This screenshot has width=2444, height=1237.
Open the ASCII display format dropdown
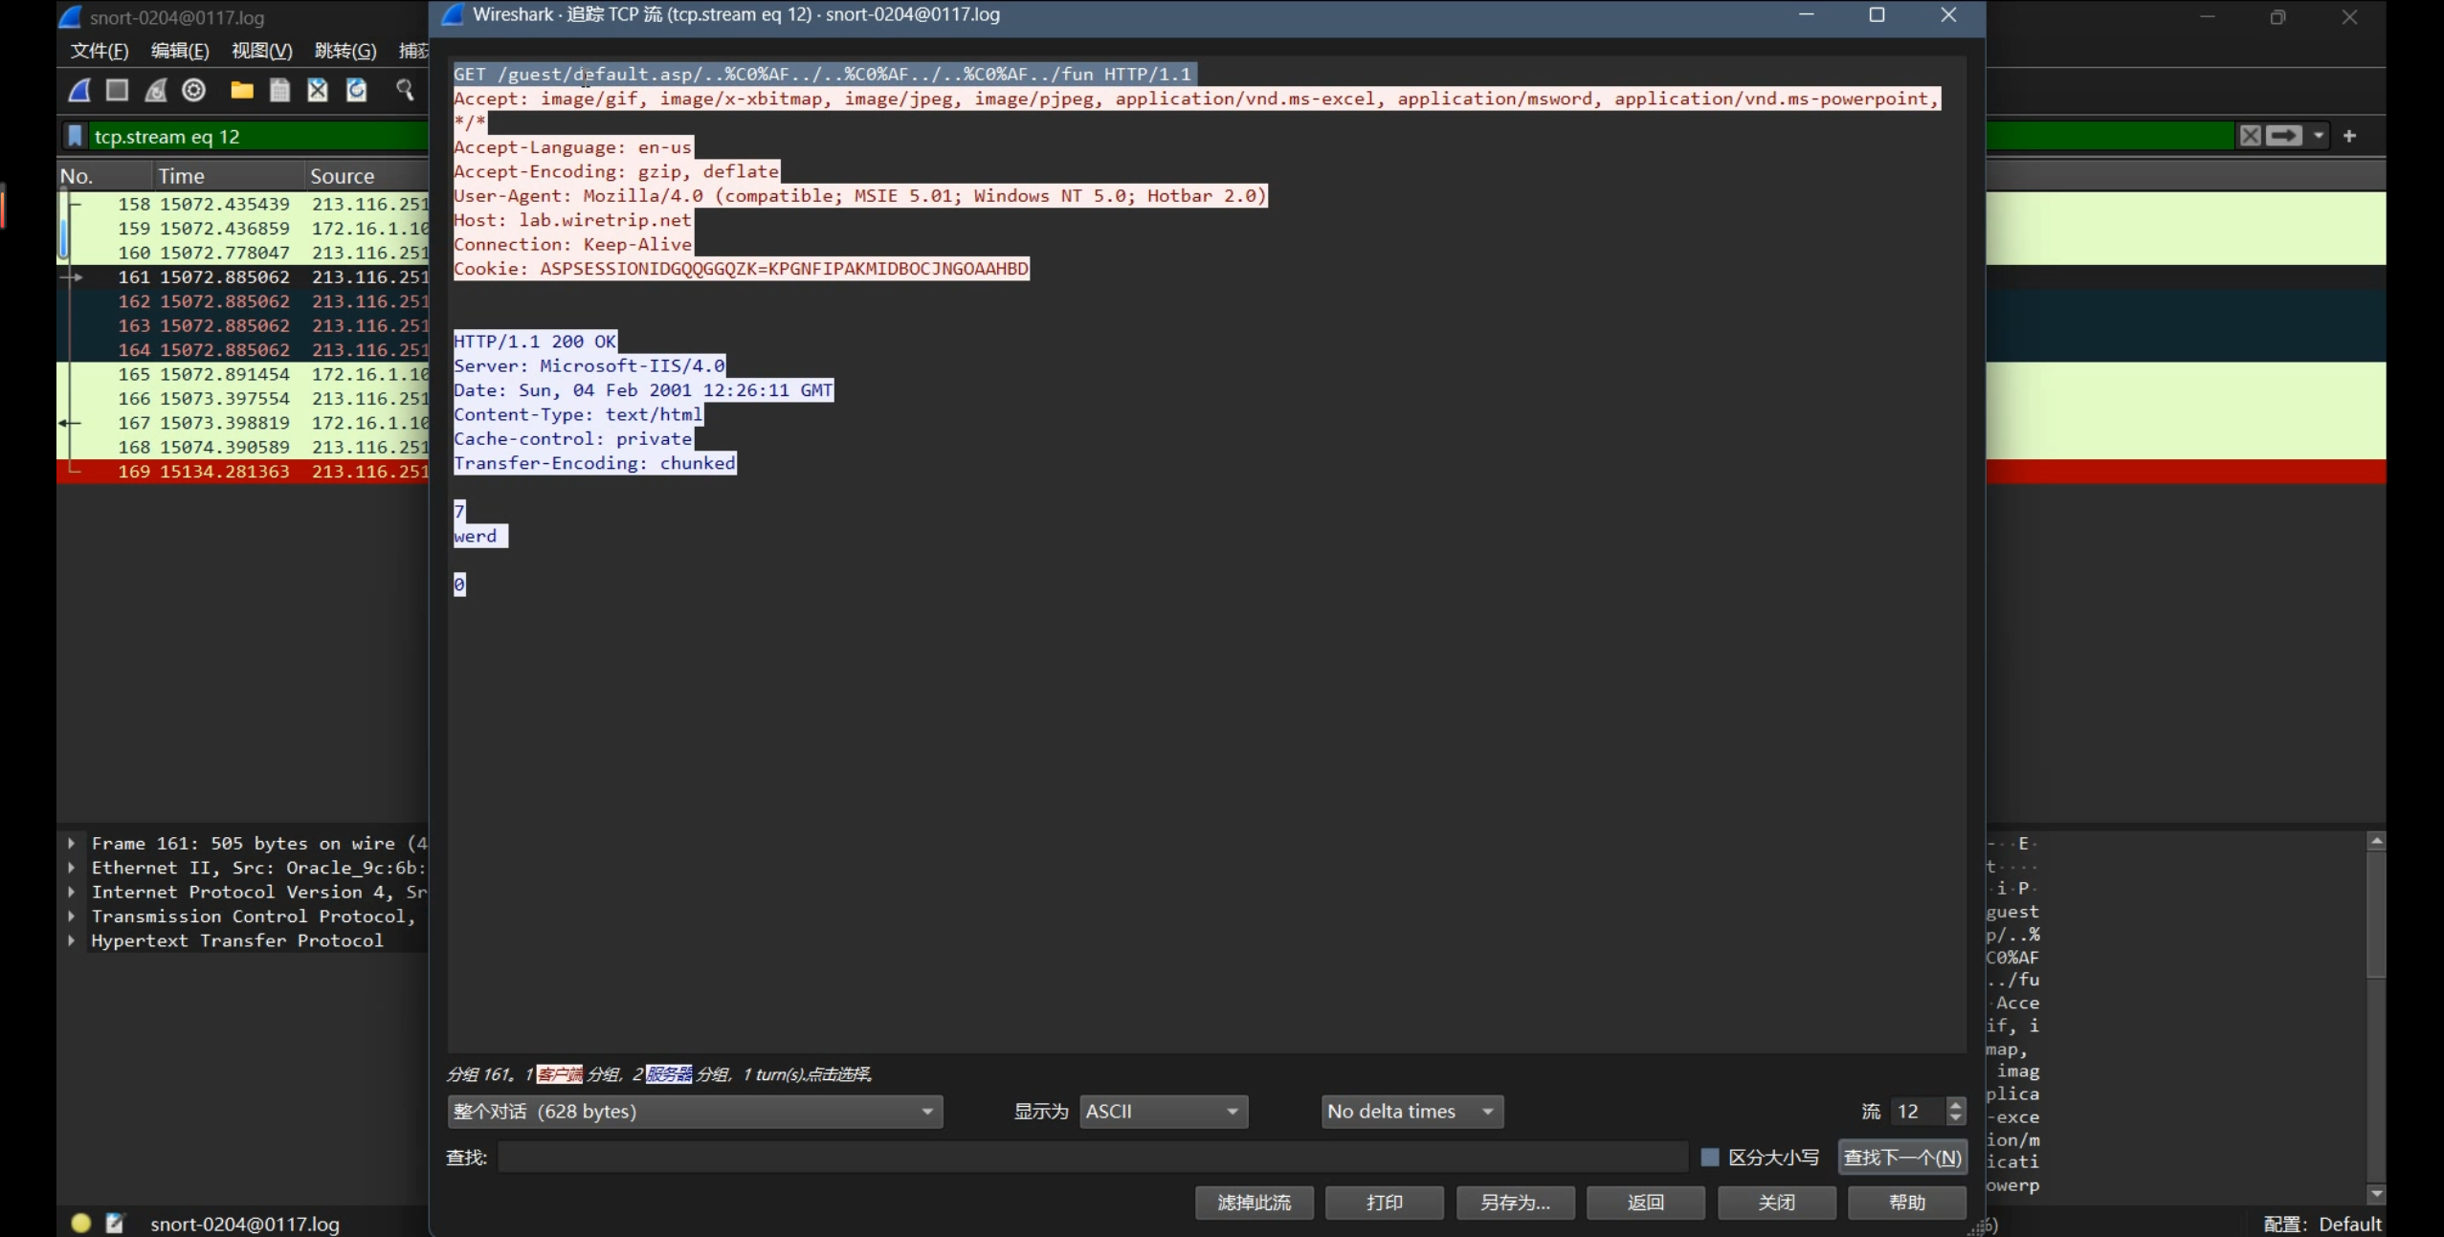point(1163,1112)
